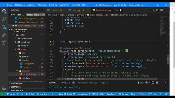Click the feedback icon in status bar
Screen dimensions: 175x98
point(161,94)
